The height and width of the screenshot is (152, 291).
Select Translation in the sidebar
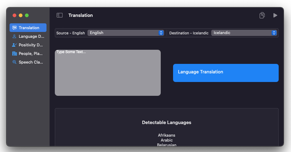pyautogui.click(x=28, y=28)
